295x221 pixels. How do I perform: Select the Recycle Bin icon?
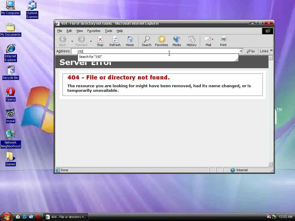pyautogui.click(x=11, y=73)
